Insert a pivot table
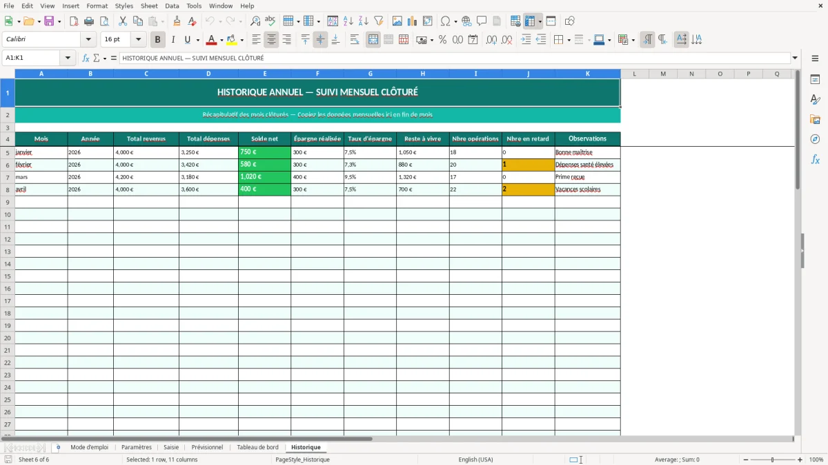The height and width of the screenshot is (465, 828). tap(428, 21)
